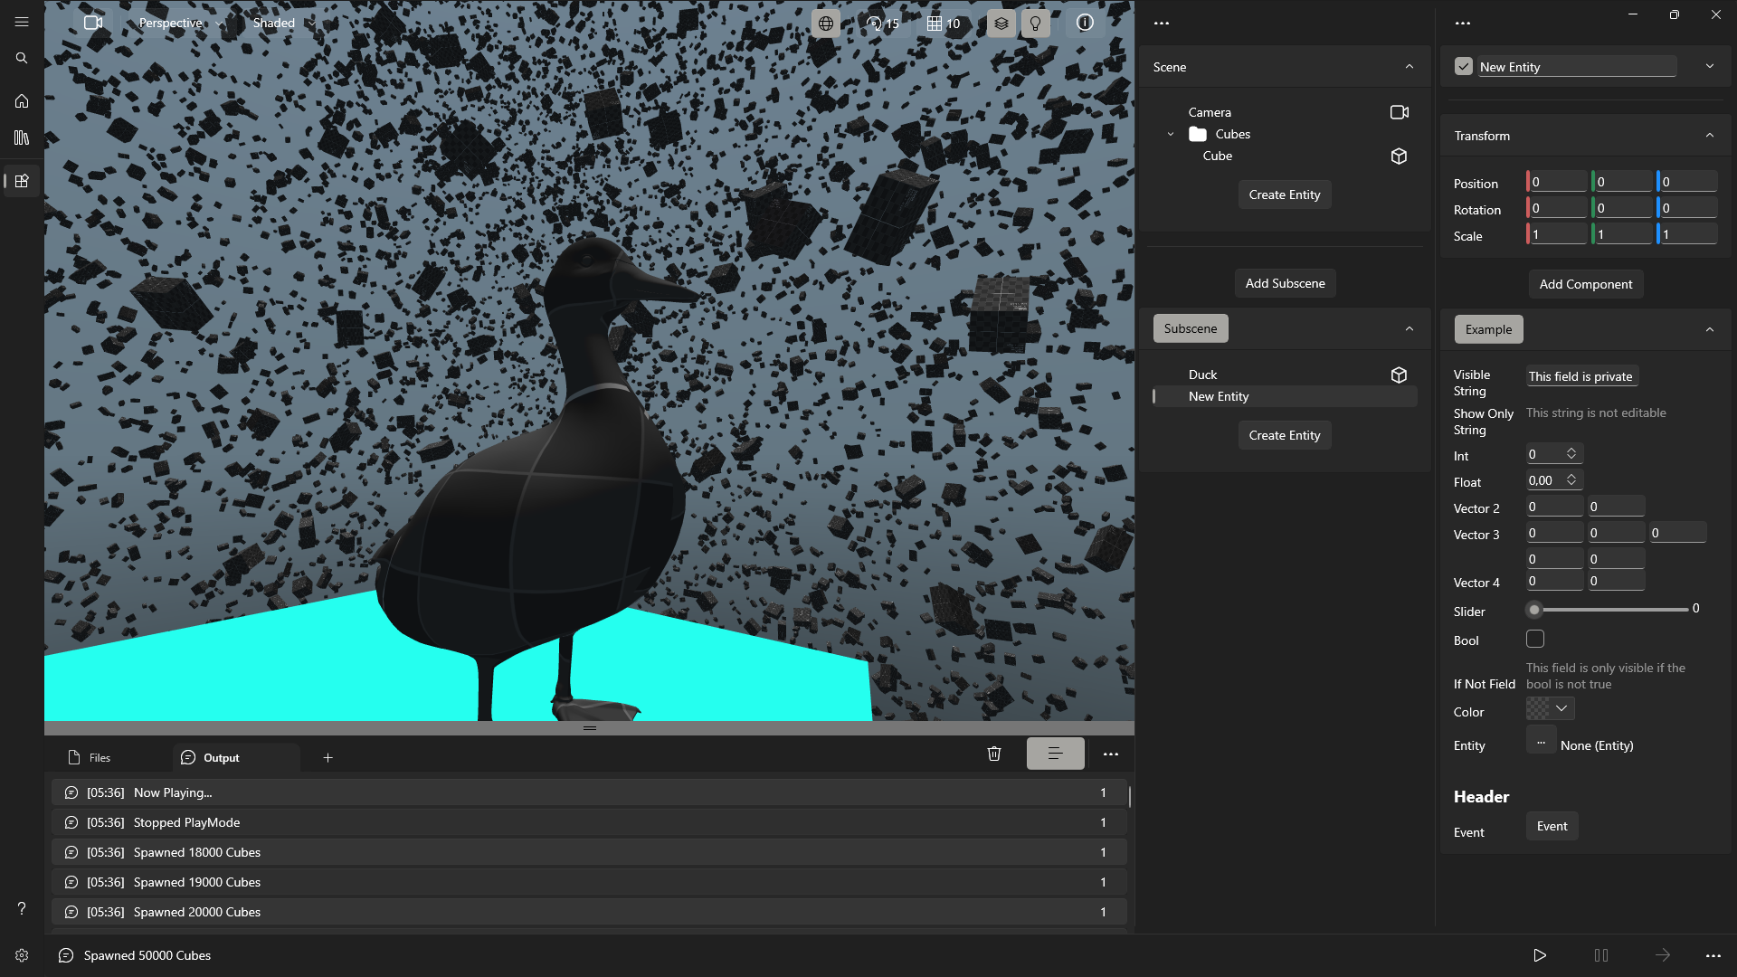Viewport: 1737px width, 977px height.
Task: Click the Add Subscene button
Action: (1285, 284)
